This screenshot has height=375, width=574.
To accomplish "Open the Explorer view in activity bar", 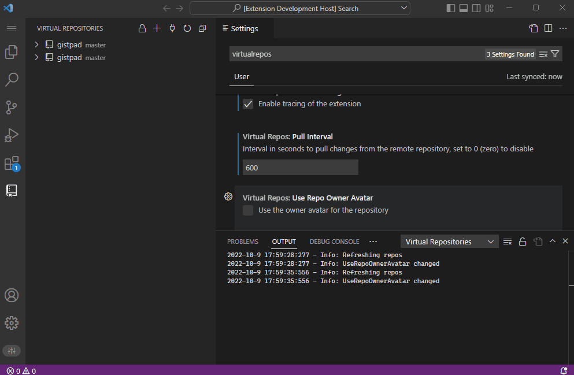I will [x=12, y=52].
